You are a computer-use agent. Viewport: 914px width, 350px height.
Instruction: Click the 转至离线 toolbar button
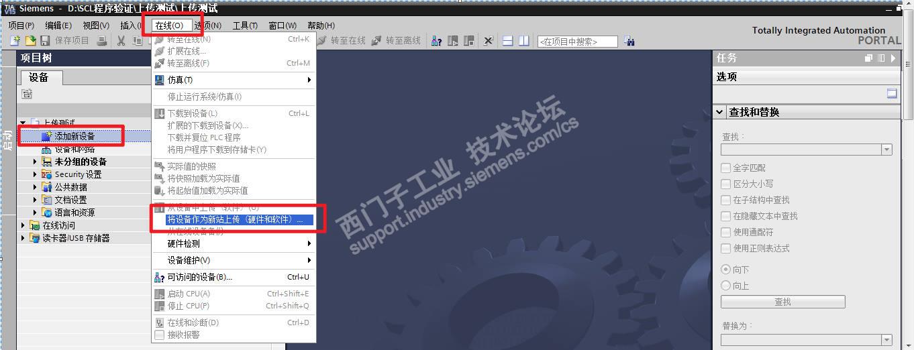point(397,41)
